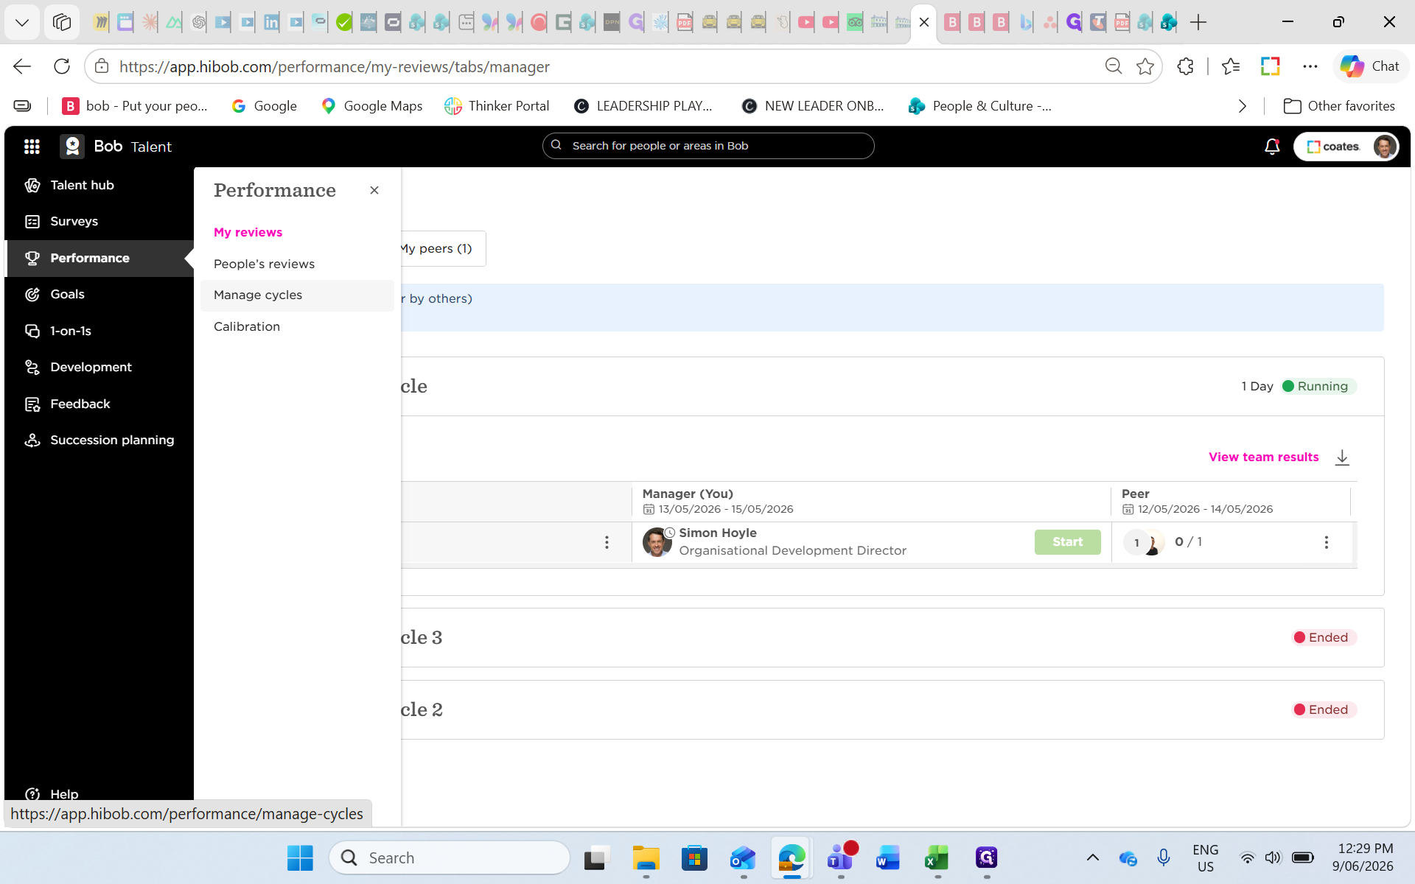
Task: Expand the ended cycle 2 card
Action: click(892, 710)
